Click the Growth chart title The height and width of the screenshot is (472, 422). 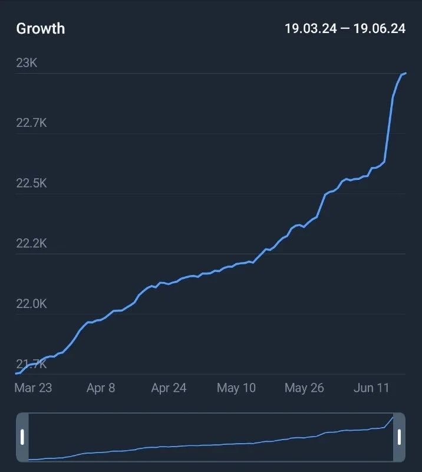pos(41,28)
